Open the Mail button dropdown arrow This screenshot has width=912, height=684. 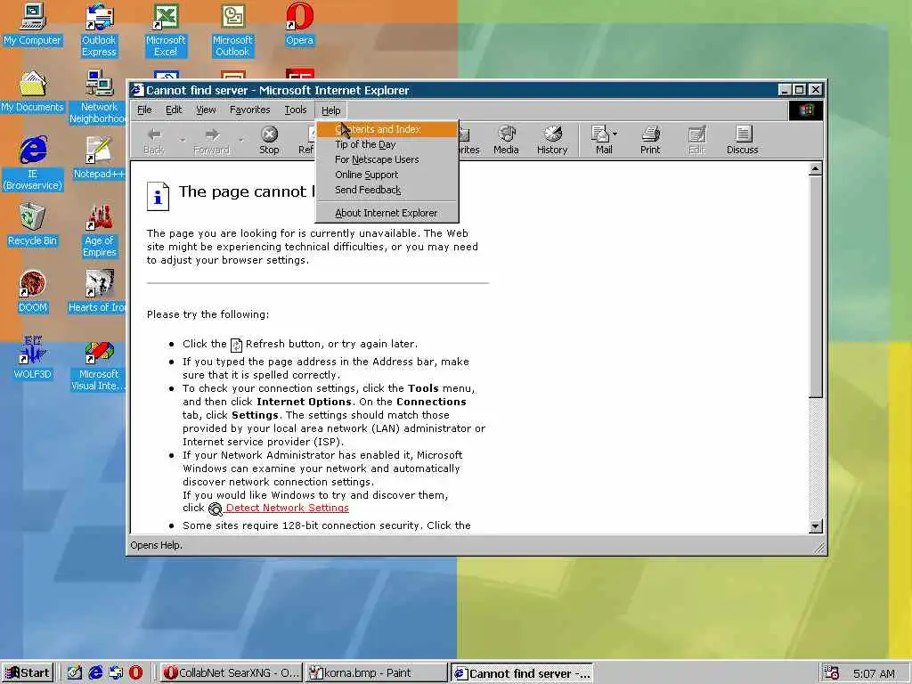(x=615, y=134)
